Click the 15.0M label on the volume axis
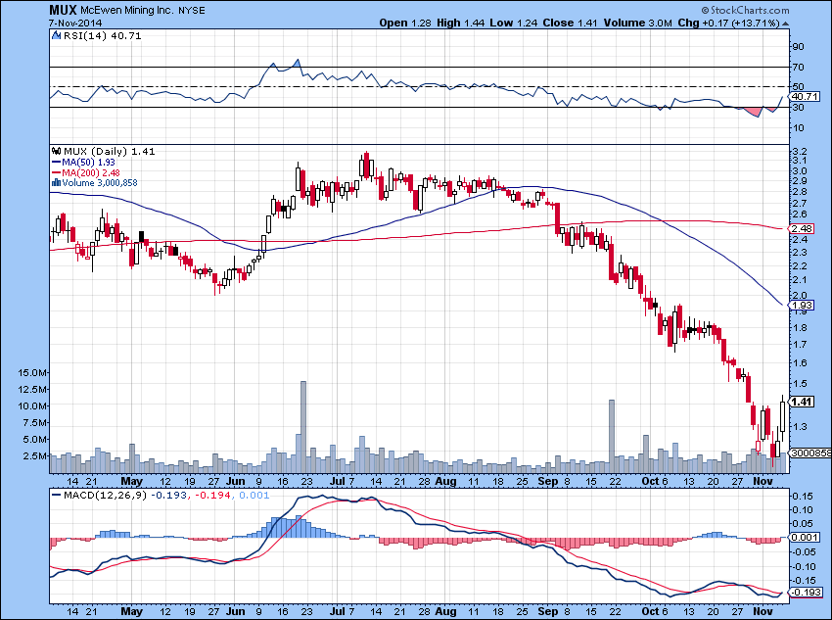The height and width of the screenshot is (620, 832). click(32, 372)
